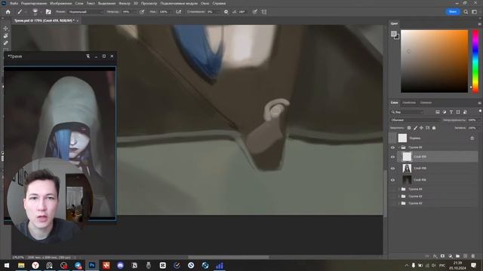The image size is (483, 271).
Task: Toggle lock all padlock icon
Action: [x=434, y=128]
